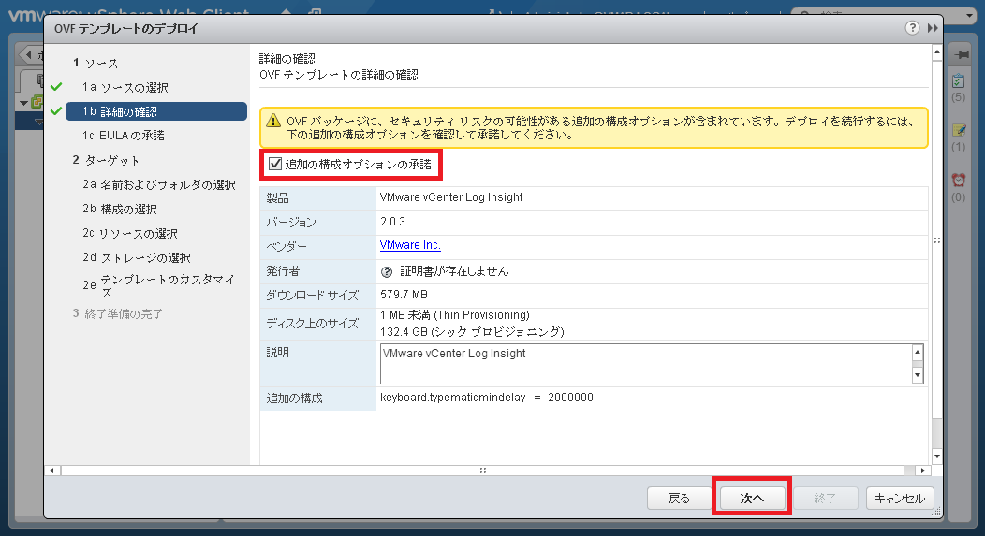Toggle 追加の構成オプションの承諾 checkbox
985x536 pixels.
[x=275, y=165]
